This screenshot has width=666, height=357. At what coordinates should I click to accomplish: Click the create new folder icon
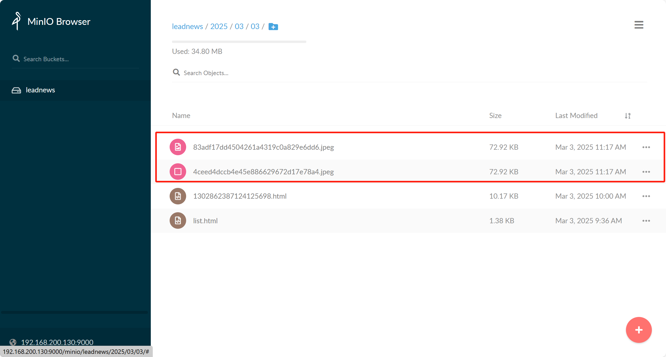click(x=273, y=27)
